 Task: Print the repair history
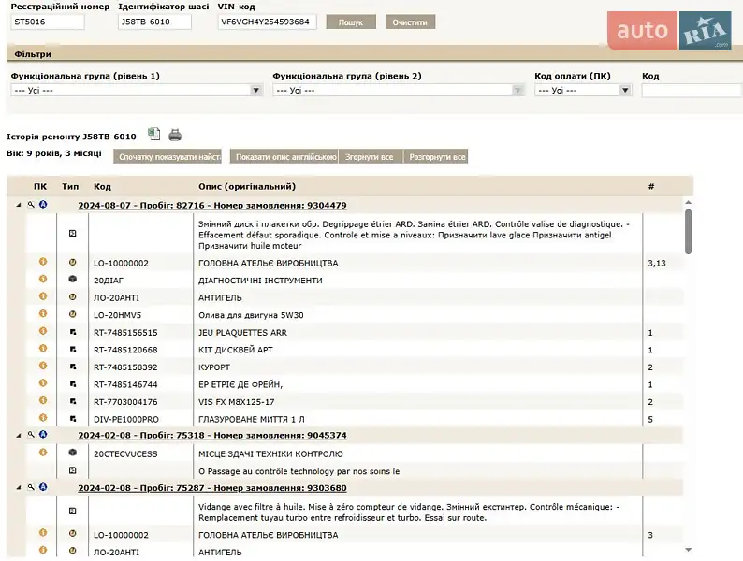(x=175, y=135)
